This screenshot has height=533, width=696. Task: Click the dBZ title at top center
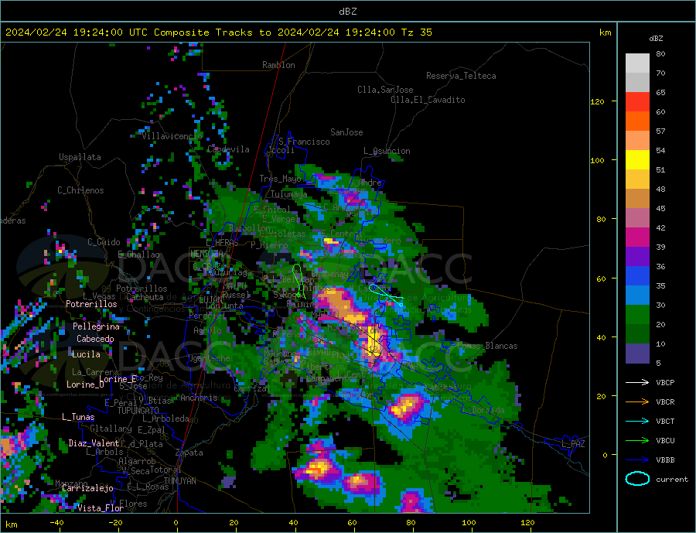coord(347,12)
